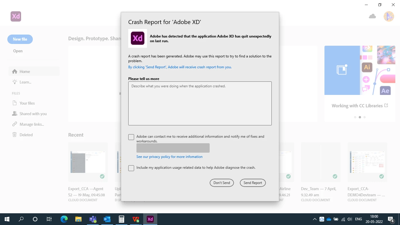
Task: Click the Export_CCA —Agent S2 file name
Action: [86, 192]
